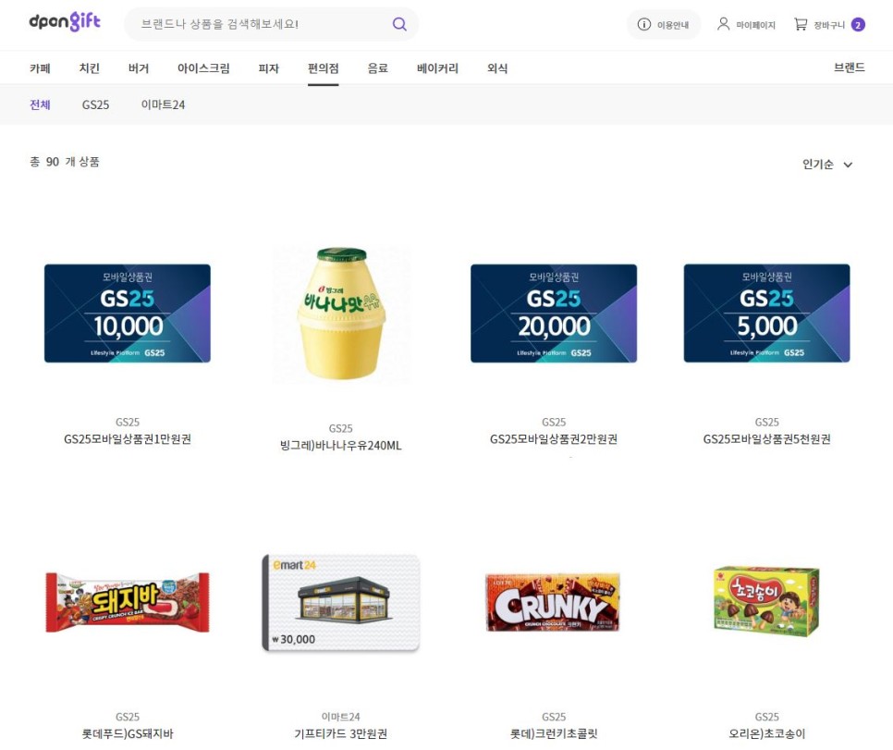This screenshot has width=893, height=750.
Task: Click GS25 brand label above 바나나우유
Action: [x=340, y=428]
